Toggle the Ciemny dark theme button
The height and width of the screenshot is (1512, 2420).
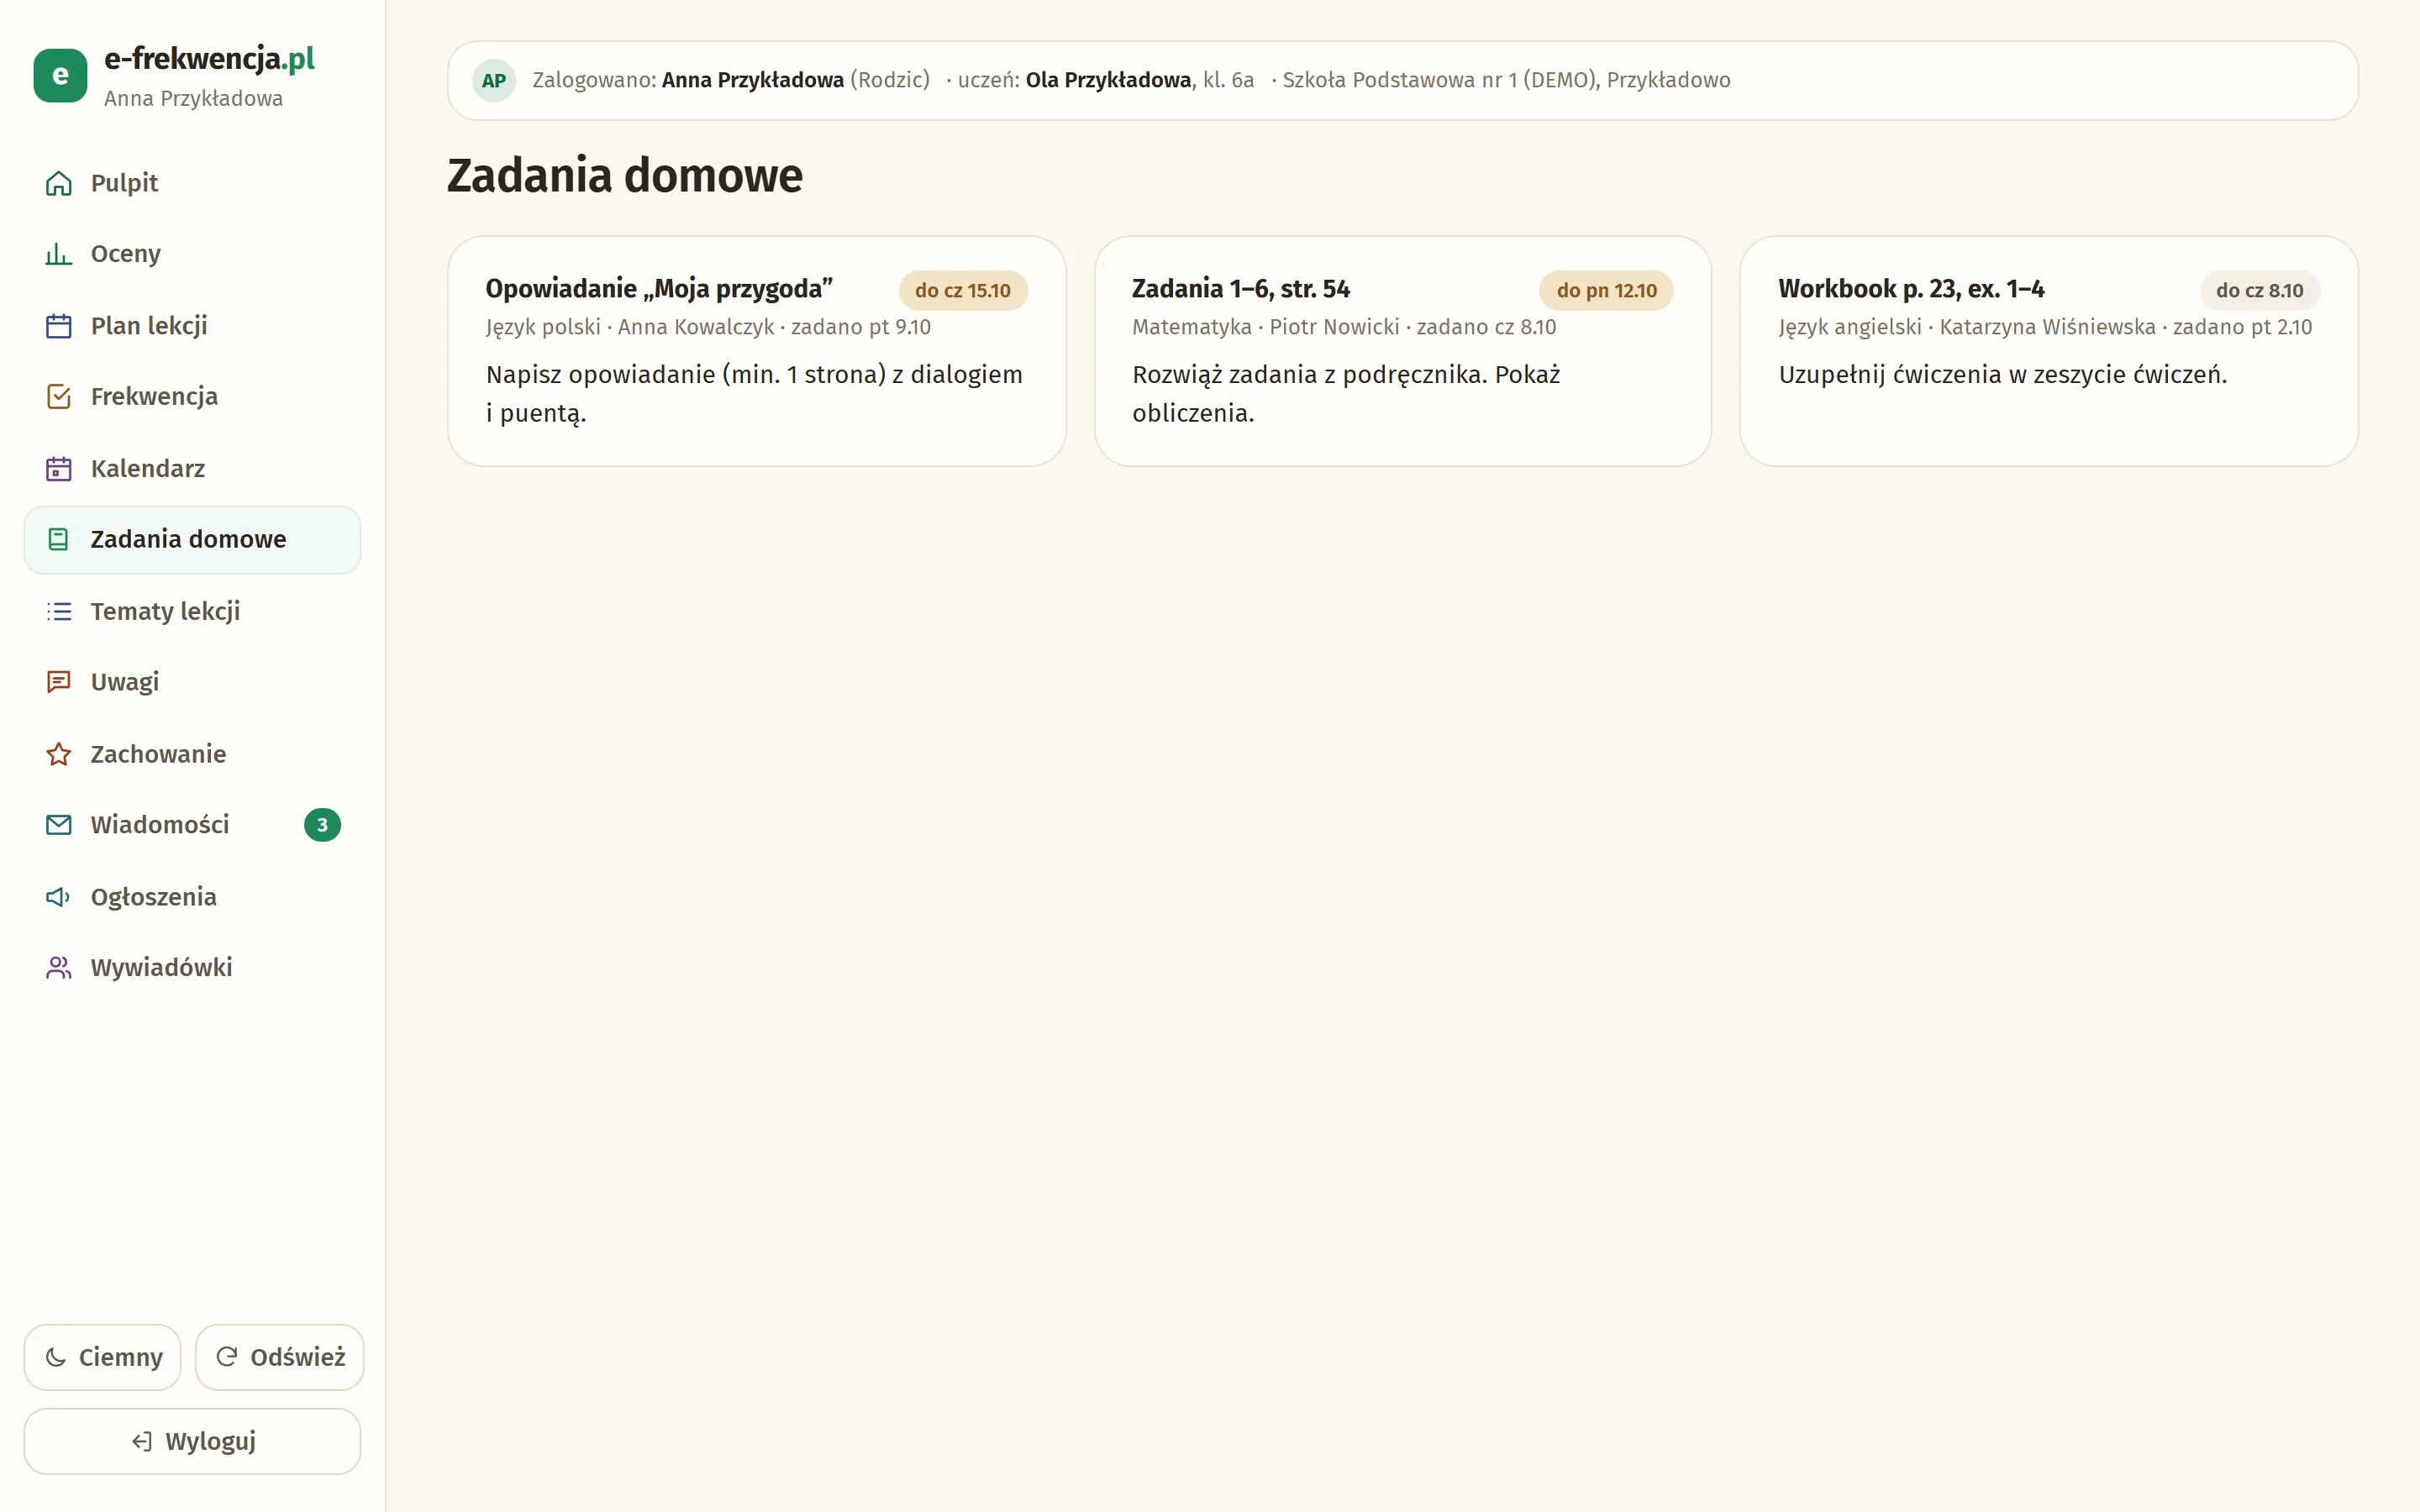(103, 1357)
